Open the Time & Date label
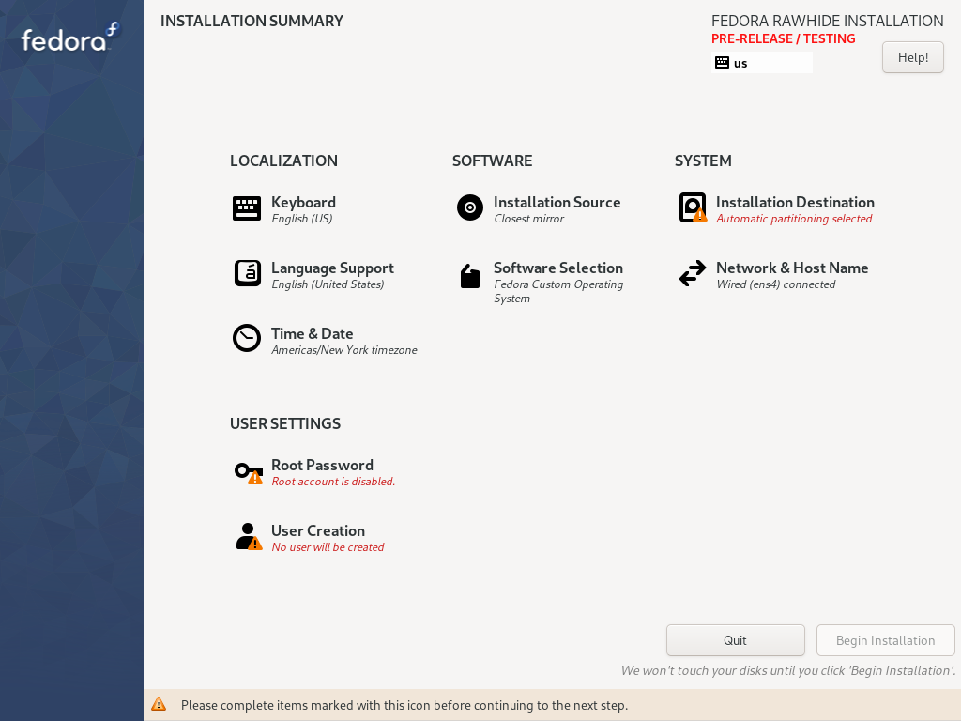This screenshot has width=961, height=721. (312, 333)
